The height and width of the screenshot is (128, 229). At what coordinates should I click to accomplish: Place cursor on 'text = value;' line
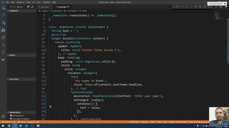tap(90, 108)
